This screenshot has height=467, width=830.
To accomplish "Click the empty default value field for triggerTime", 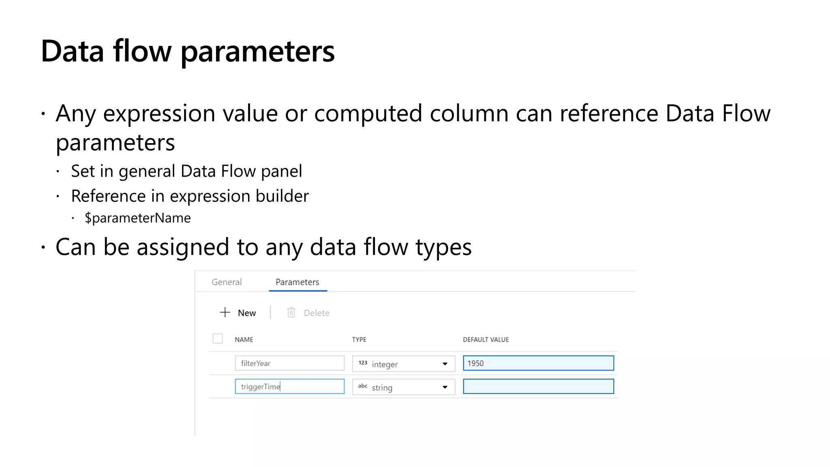I will (538, 386).
